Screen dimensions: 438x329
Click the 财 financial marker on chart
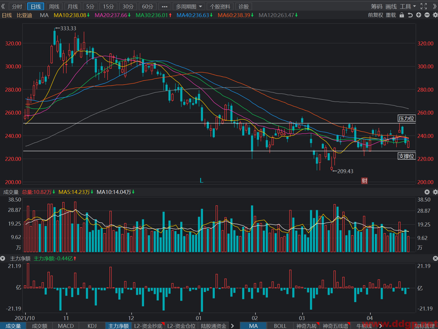(364, 181)
